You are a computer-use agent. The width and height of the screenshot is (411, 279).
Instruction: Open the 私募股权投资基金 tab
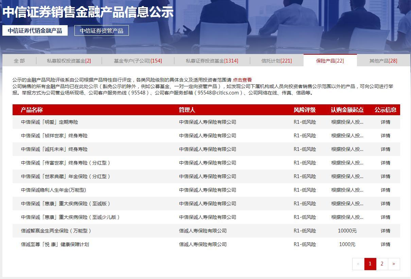pyautogui.click(x=69, y=61)
